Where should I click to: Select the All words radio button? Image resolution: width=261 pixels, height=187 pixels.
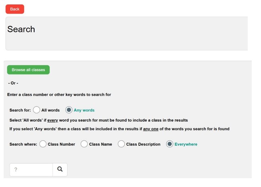[x=37, y=110]
